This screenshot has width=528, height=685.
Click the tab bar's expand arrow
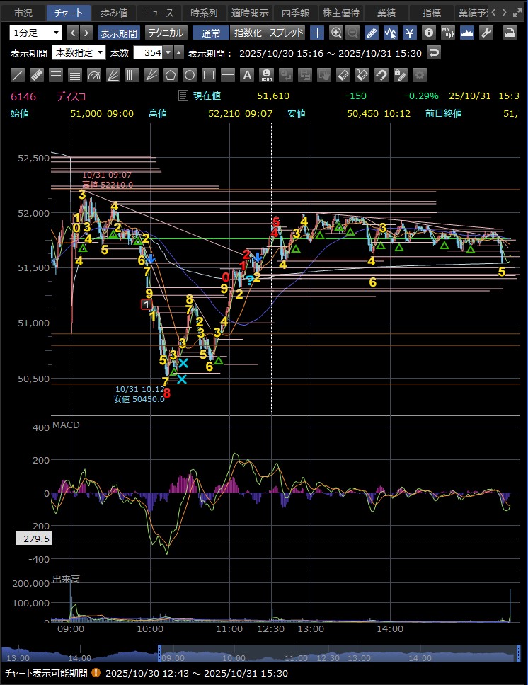[x=516, y=12]
